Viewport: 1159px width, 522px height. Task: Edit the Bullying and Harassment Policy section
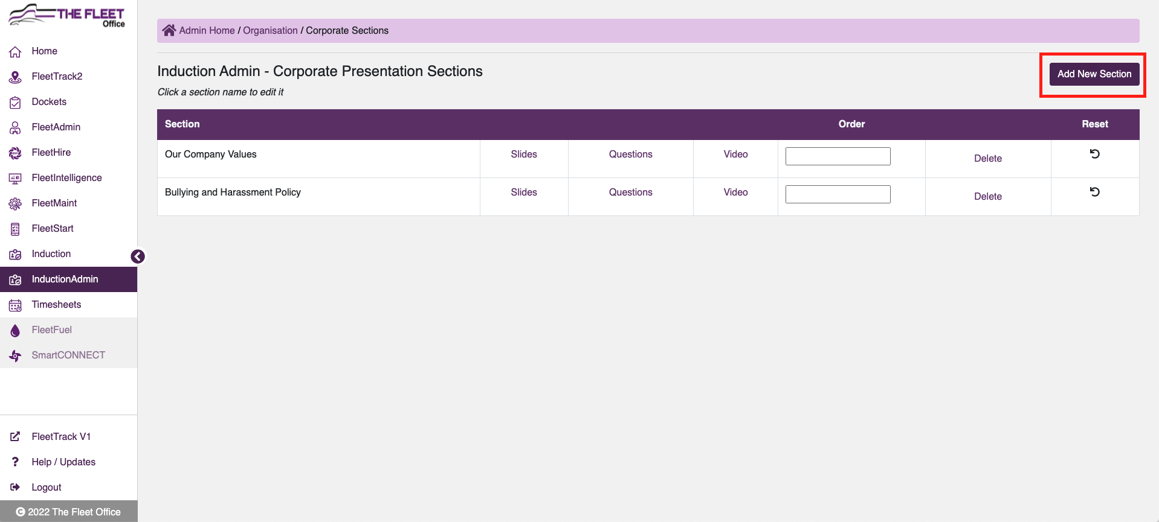point(233,193)
